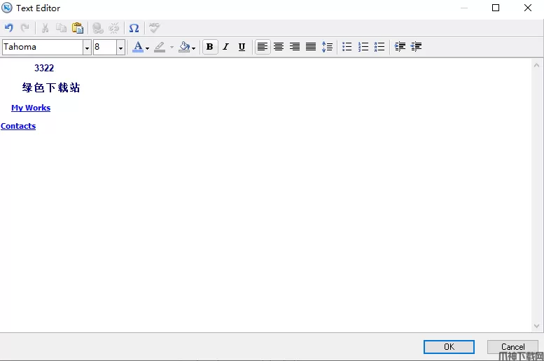
Task: Decrease paragraph indent
Action: [x=400, y=47]
